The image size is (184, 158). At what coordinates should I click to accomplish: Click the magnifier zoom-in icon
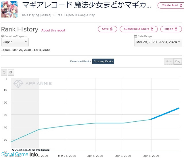pos(11,72)
